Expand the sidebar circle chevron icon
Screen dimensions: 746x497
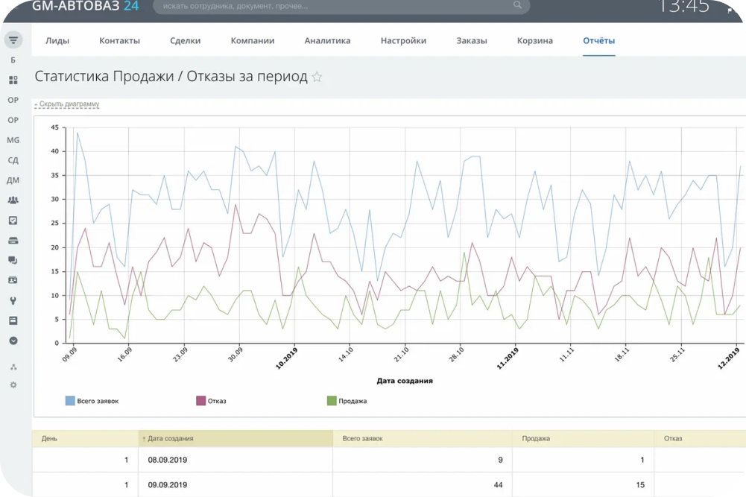[x=13, y=341]
